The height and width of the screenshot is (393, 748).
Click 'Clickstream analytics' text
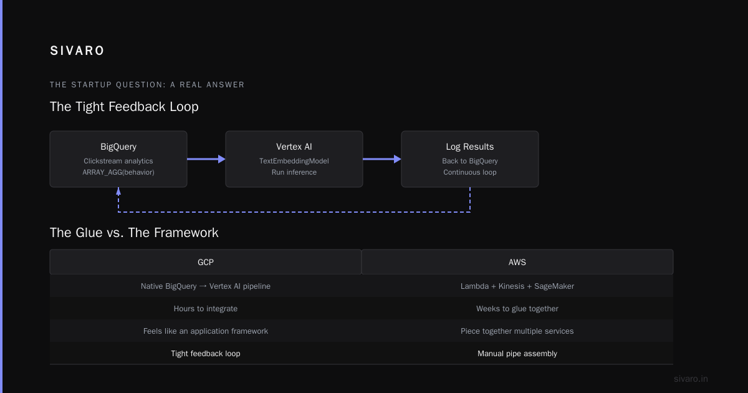point(118,161)
